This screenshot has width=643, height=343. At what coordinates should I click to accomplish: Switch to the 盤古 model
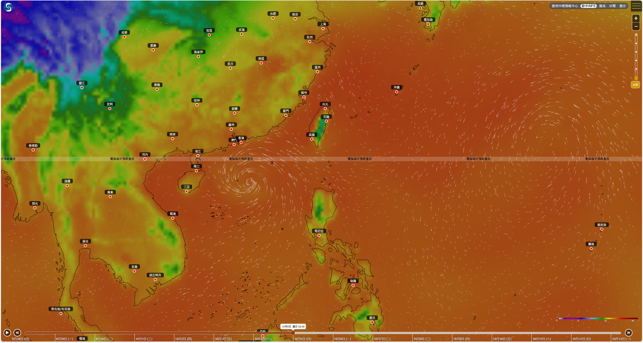[622, 6]
